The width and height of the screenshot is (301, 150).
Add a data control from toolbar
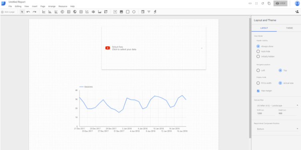coord(155,12)
